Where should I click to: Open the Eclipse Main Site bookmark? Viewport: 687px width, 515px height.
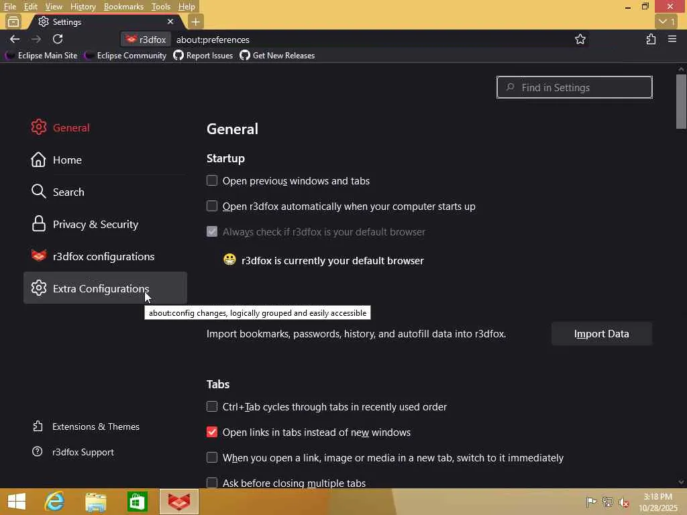[41, 56]
